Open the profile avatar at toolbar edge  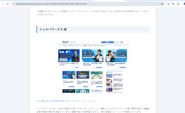tap(184, 4)
